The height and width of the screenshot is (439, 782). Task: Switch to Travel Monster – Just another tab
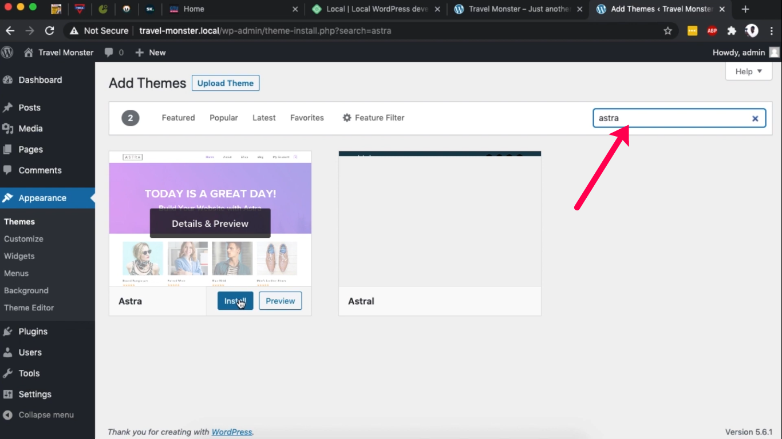click(512, 9)
